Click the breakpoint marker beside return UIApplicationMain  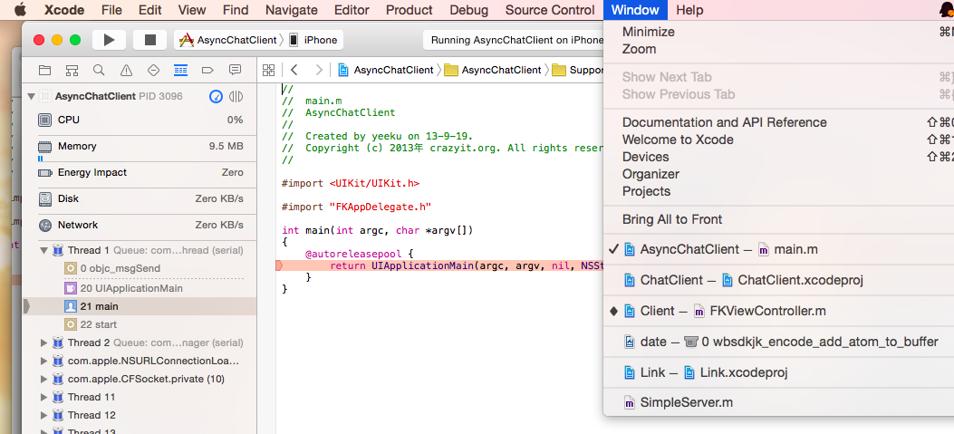click(279, 266)
